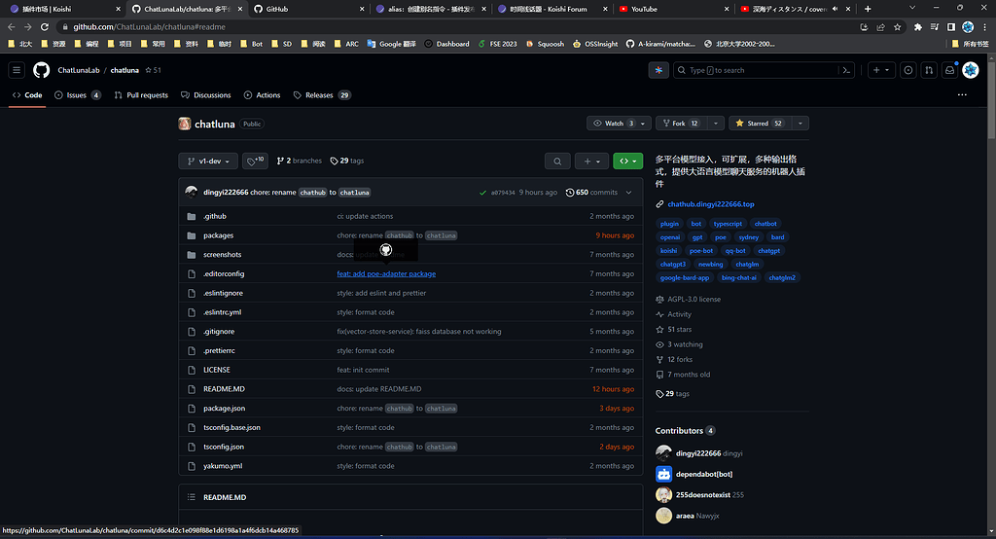
Task: Click the green check status of latest commit
Action: pyautogui.click(x=482, y=193)
